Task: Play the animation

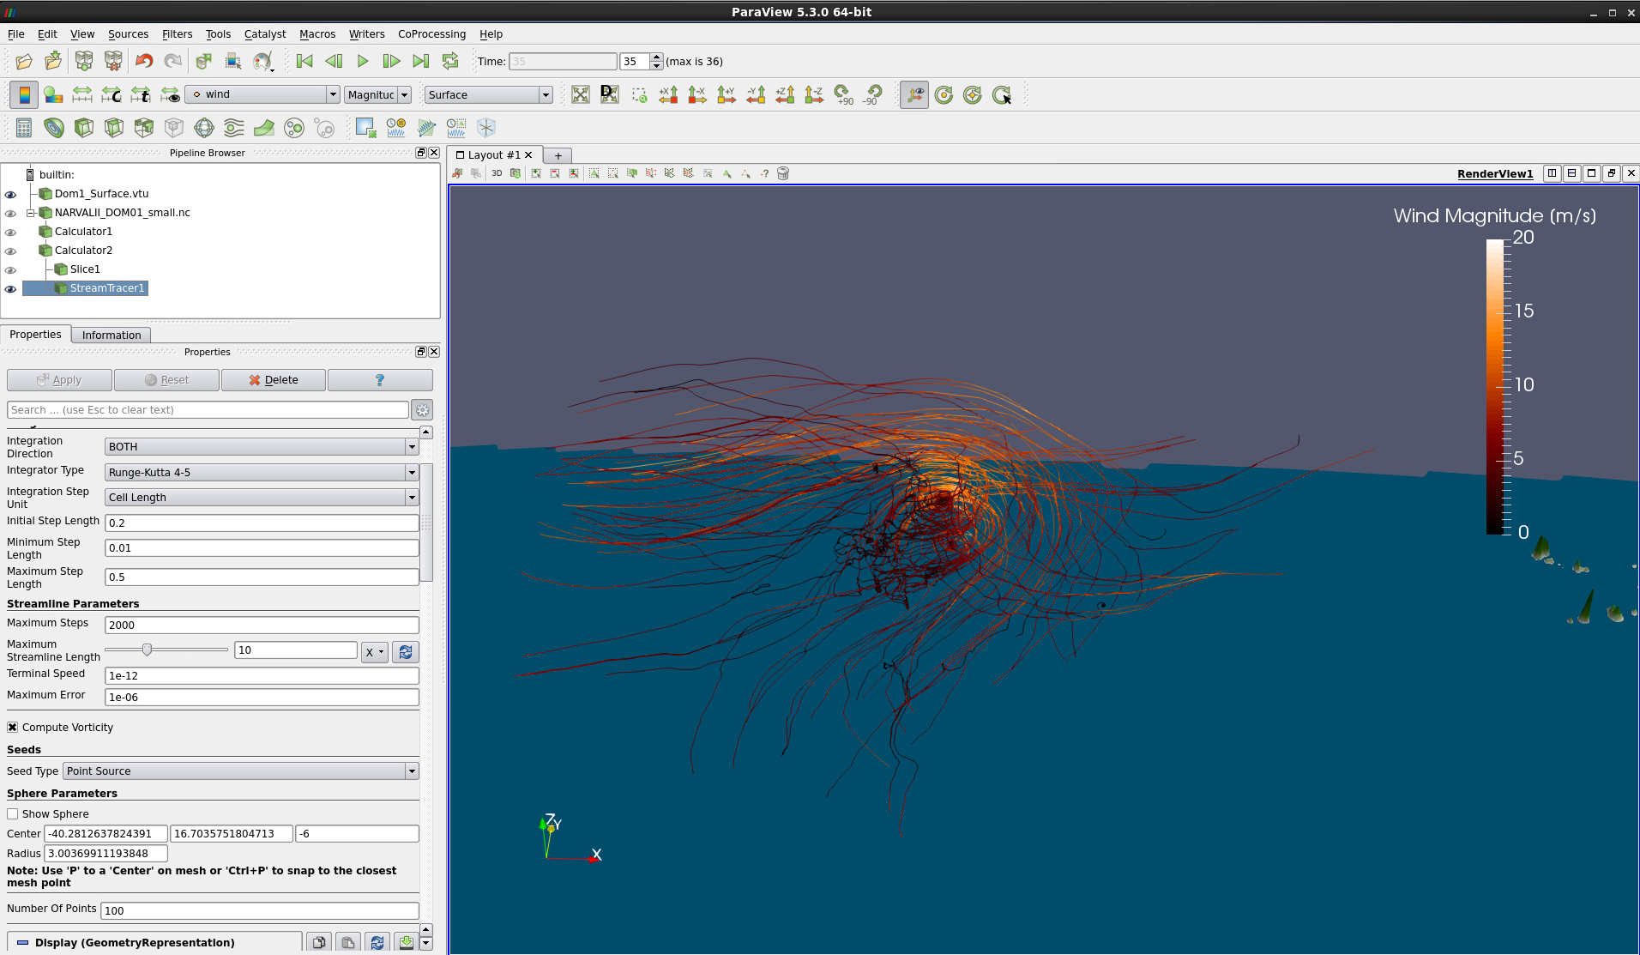Action: point(362,61)
